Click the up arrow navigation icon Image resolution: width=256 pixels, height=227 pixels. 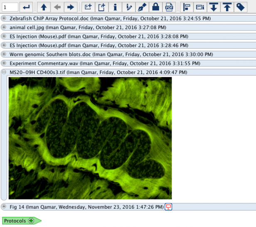click(44, 7)
